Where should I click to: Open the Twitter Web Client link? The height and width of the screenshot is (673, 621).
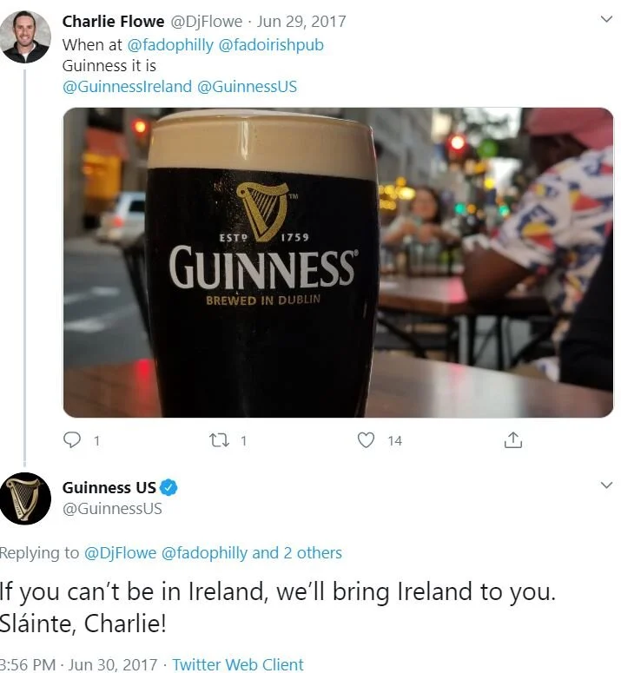[x=238, y=664]
